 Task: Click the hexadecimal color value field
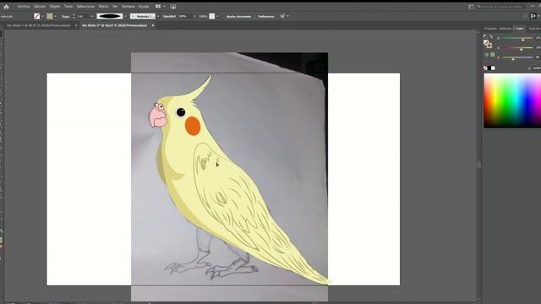pyautogui.click(x=537, y=68)
